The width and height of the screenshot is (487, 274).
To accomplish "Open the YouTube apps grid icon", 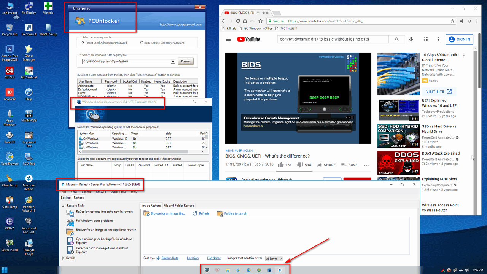I will pyautogui.click(x=426, y=39).
